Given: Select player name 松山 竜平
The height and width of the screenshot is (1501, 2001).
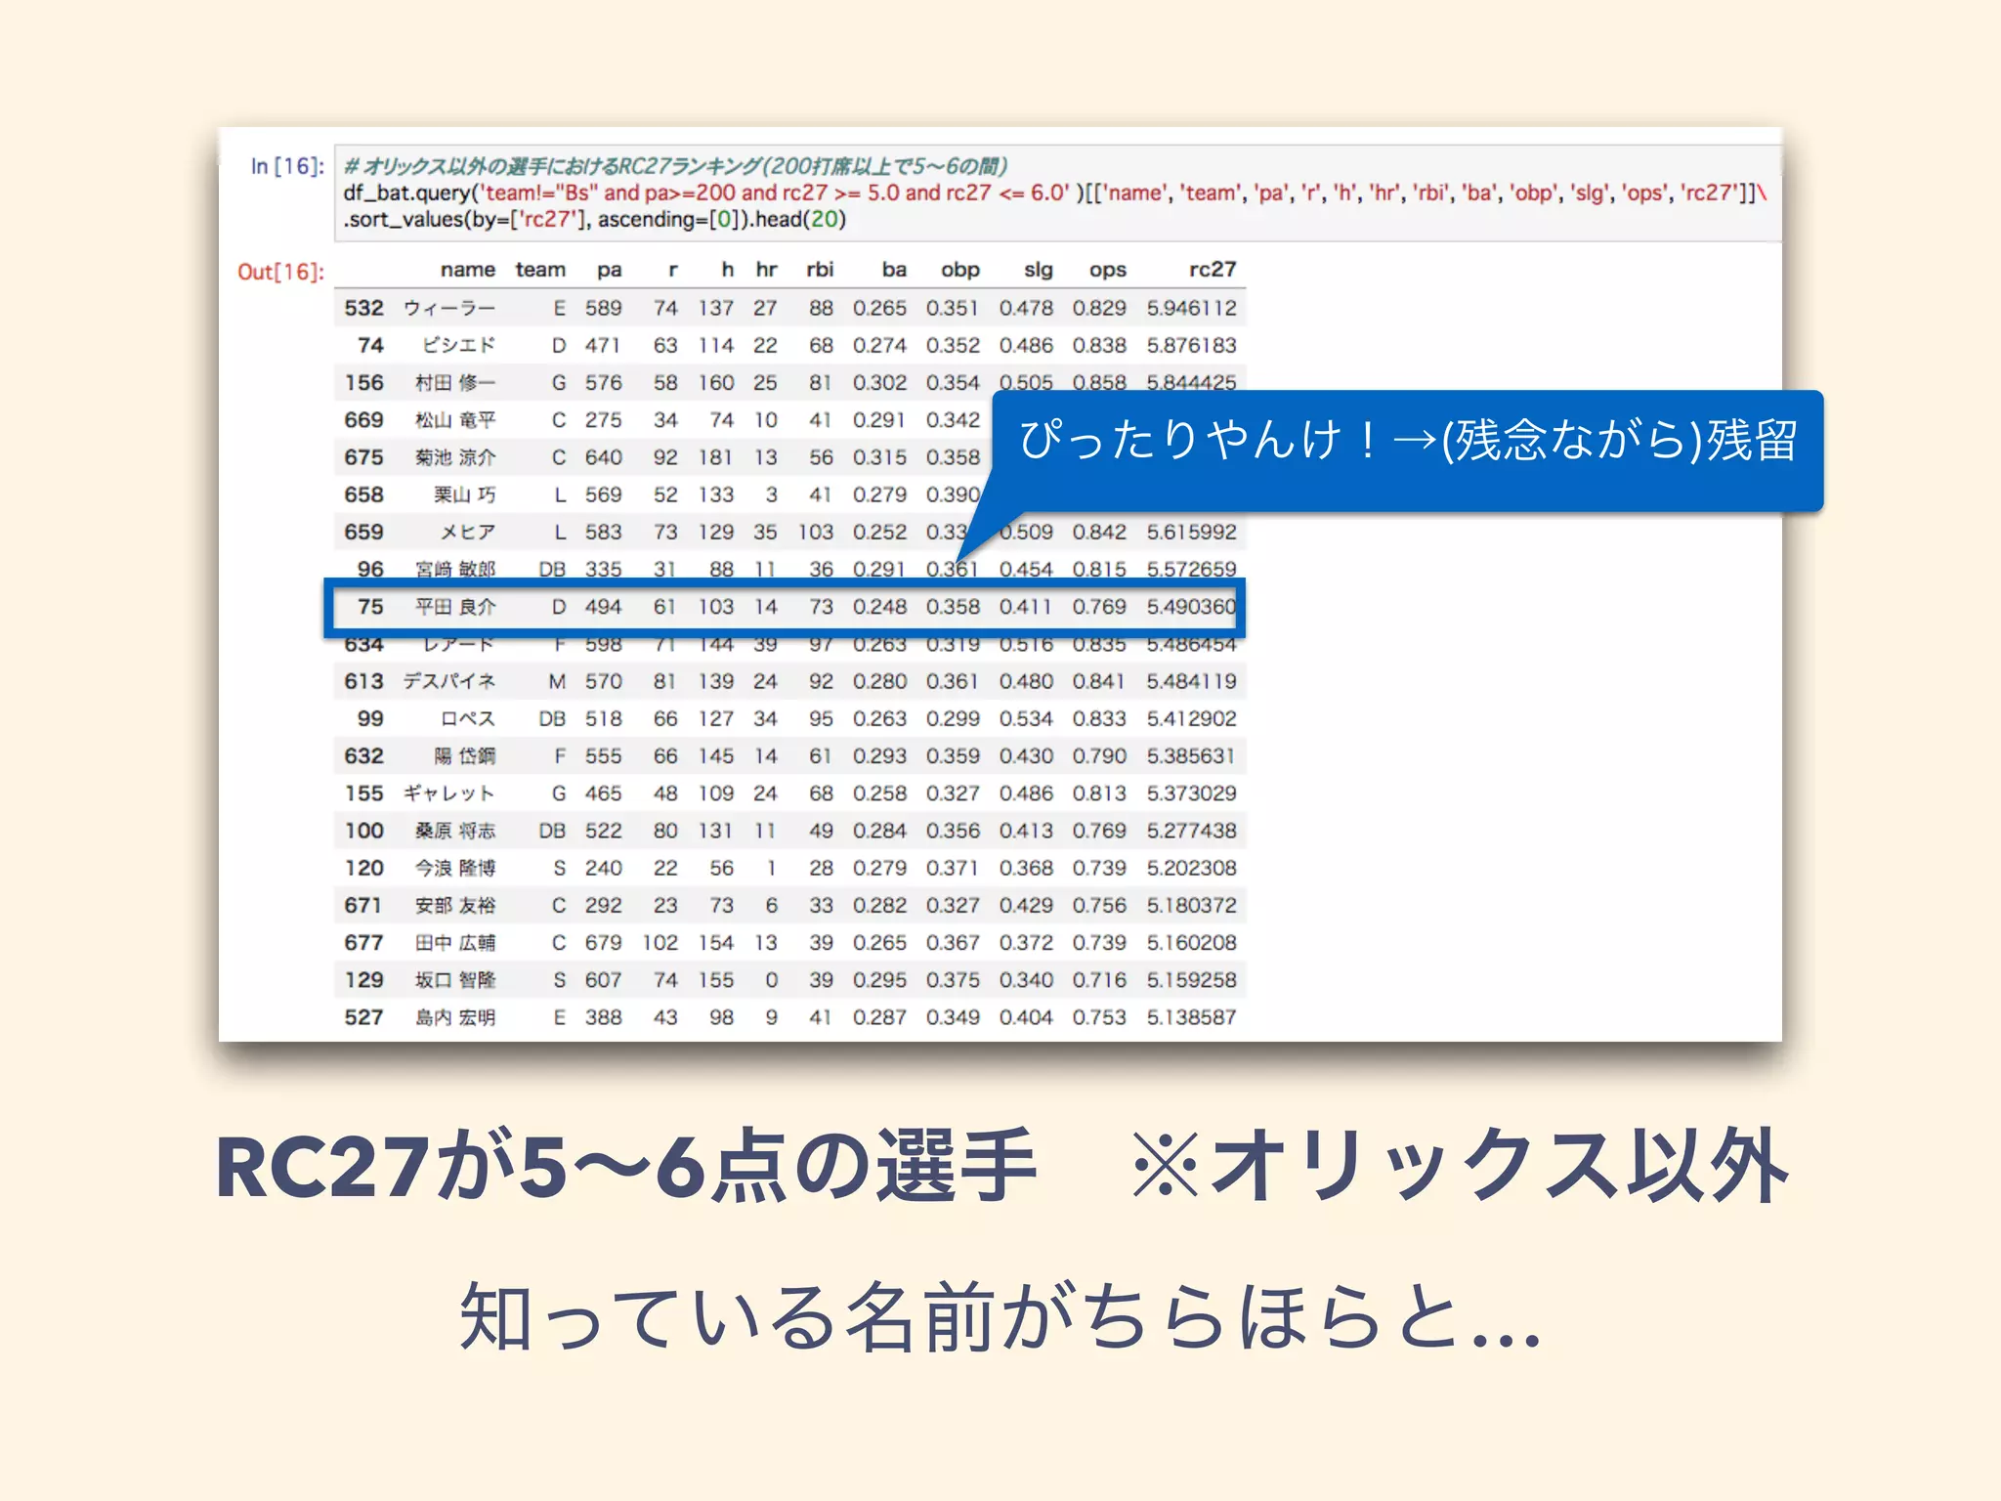Looking at the screenshot, I should (455, 420).
